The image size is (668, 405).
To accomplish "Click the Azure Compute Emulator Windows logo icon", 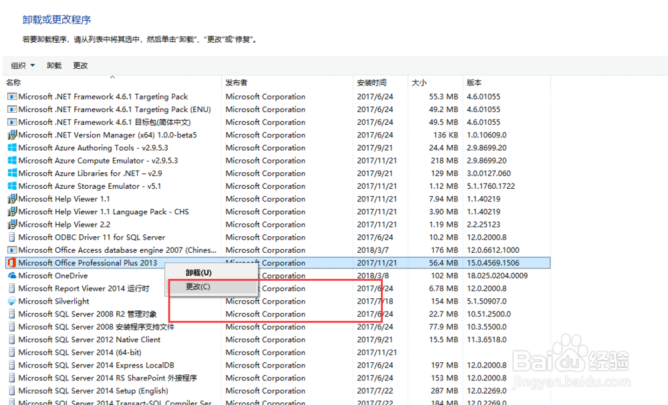I will click(x=12, y=160).
